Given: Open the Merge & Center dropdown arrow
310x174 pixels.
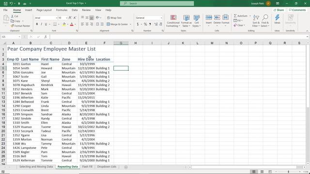Looking at the screenshot, I should point(130,24).
